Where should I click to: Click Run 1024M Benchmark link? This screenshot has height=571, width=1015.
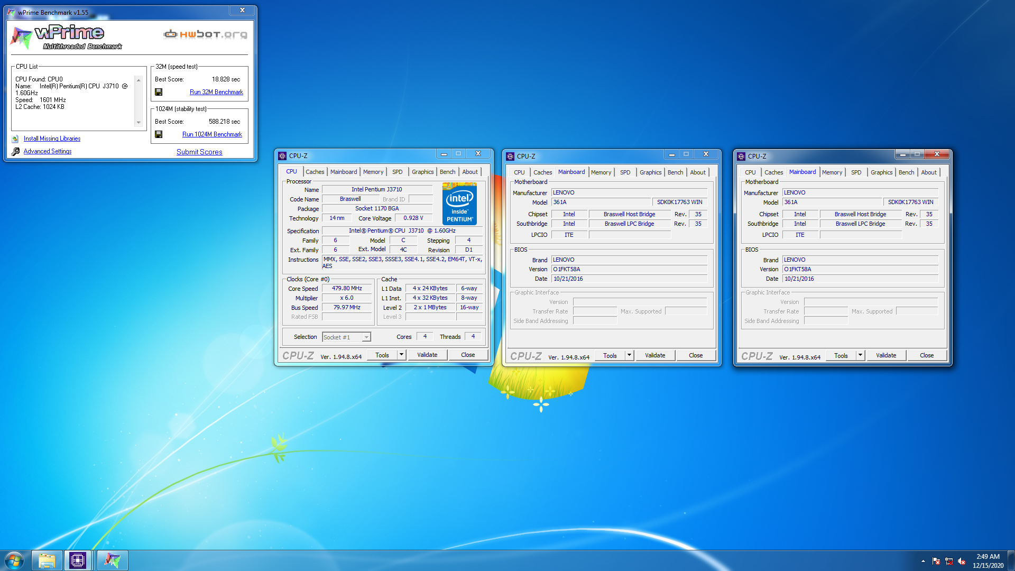(x=212, y=134)
